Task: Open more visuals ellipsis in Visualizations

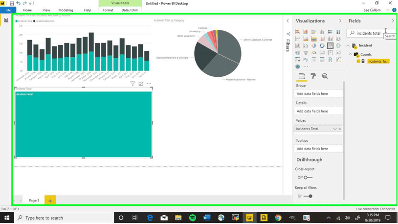Action: tap(306, 67)
